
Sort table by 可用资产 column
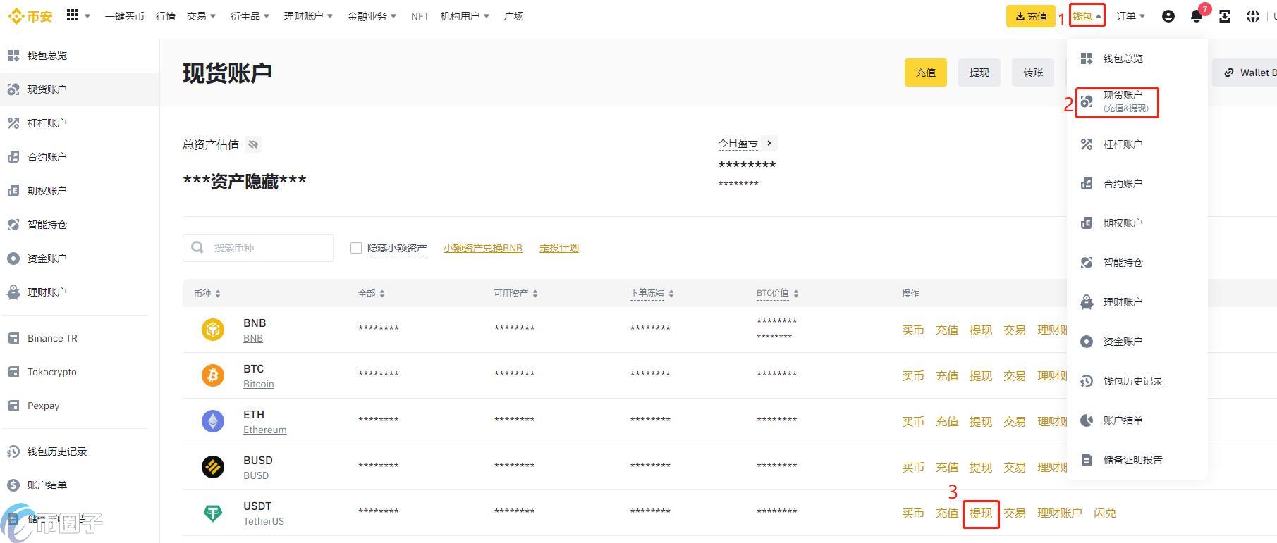pyautogui.click(x=516, y=293)
